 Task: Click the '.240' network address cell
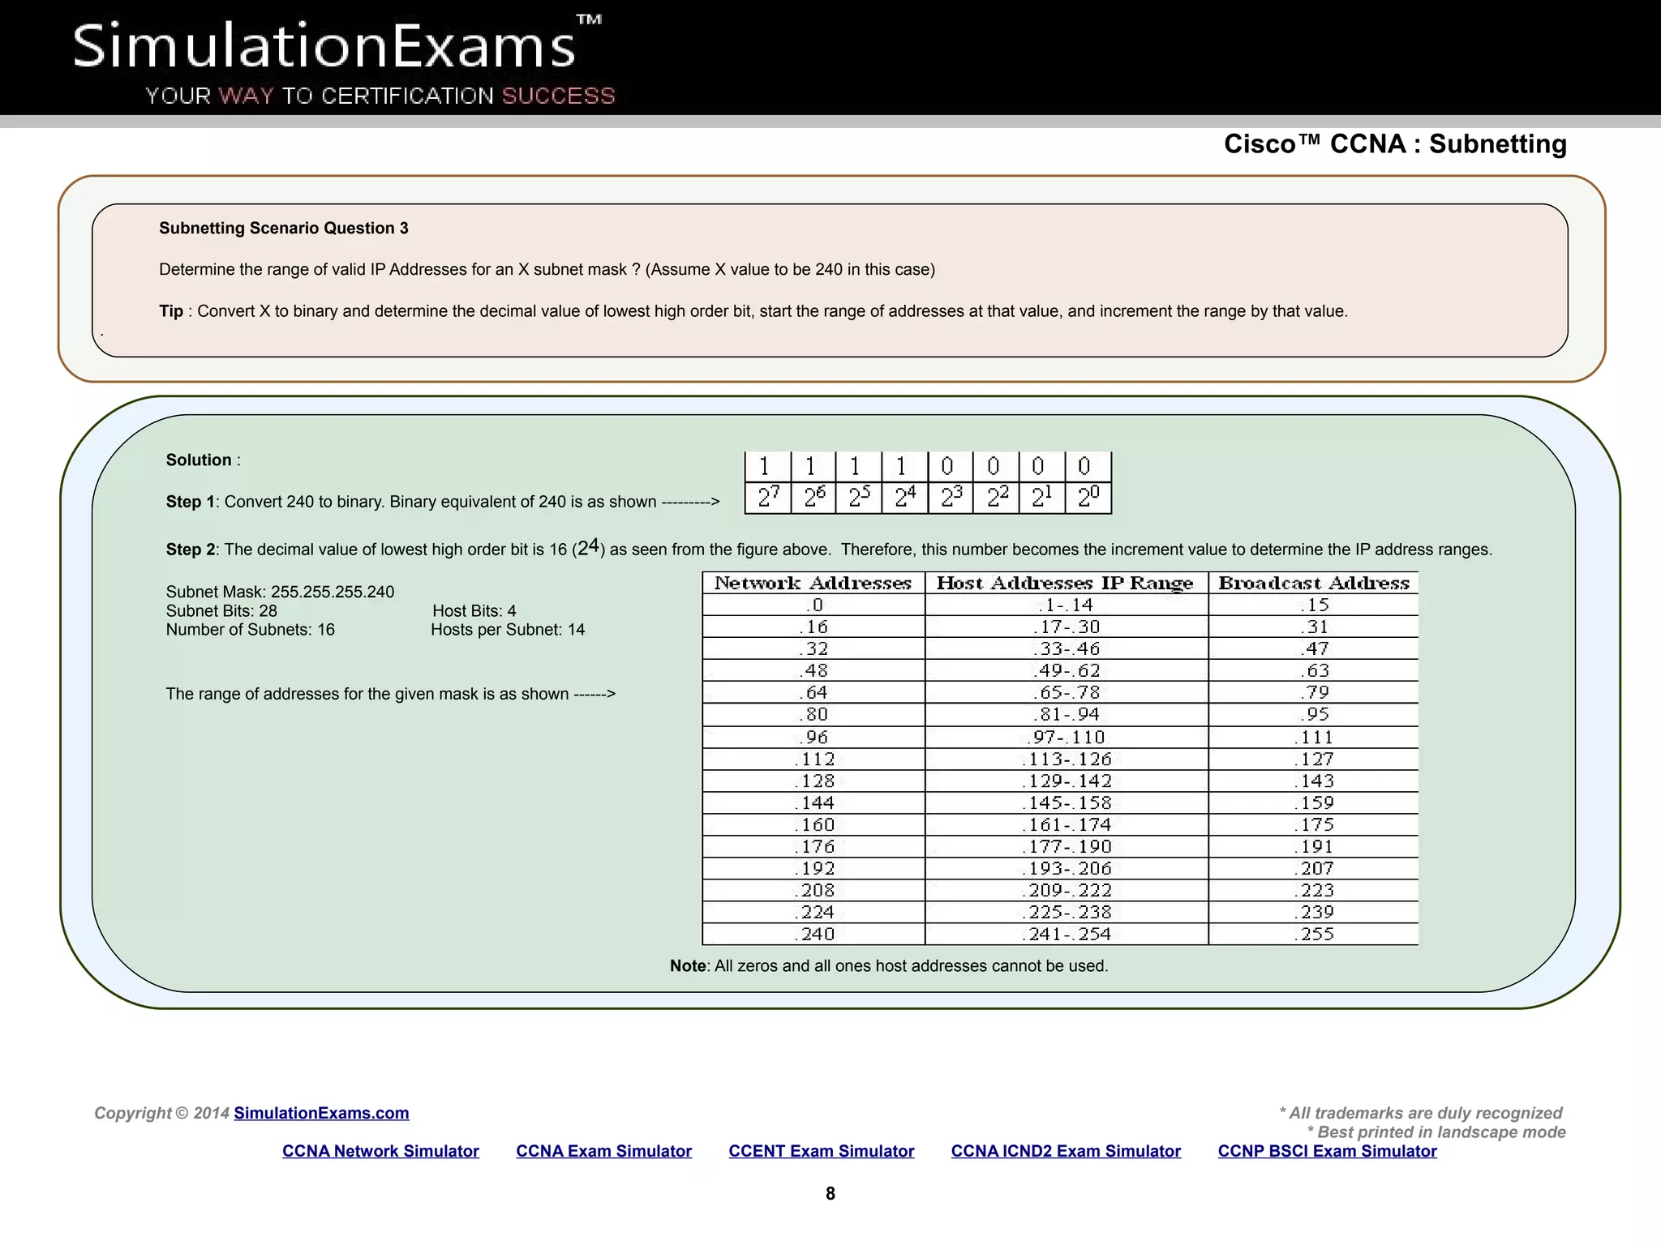(813, 934)
